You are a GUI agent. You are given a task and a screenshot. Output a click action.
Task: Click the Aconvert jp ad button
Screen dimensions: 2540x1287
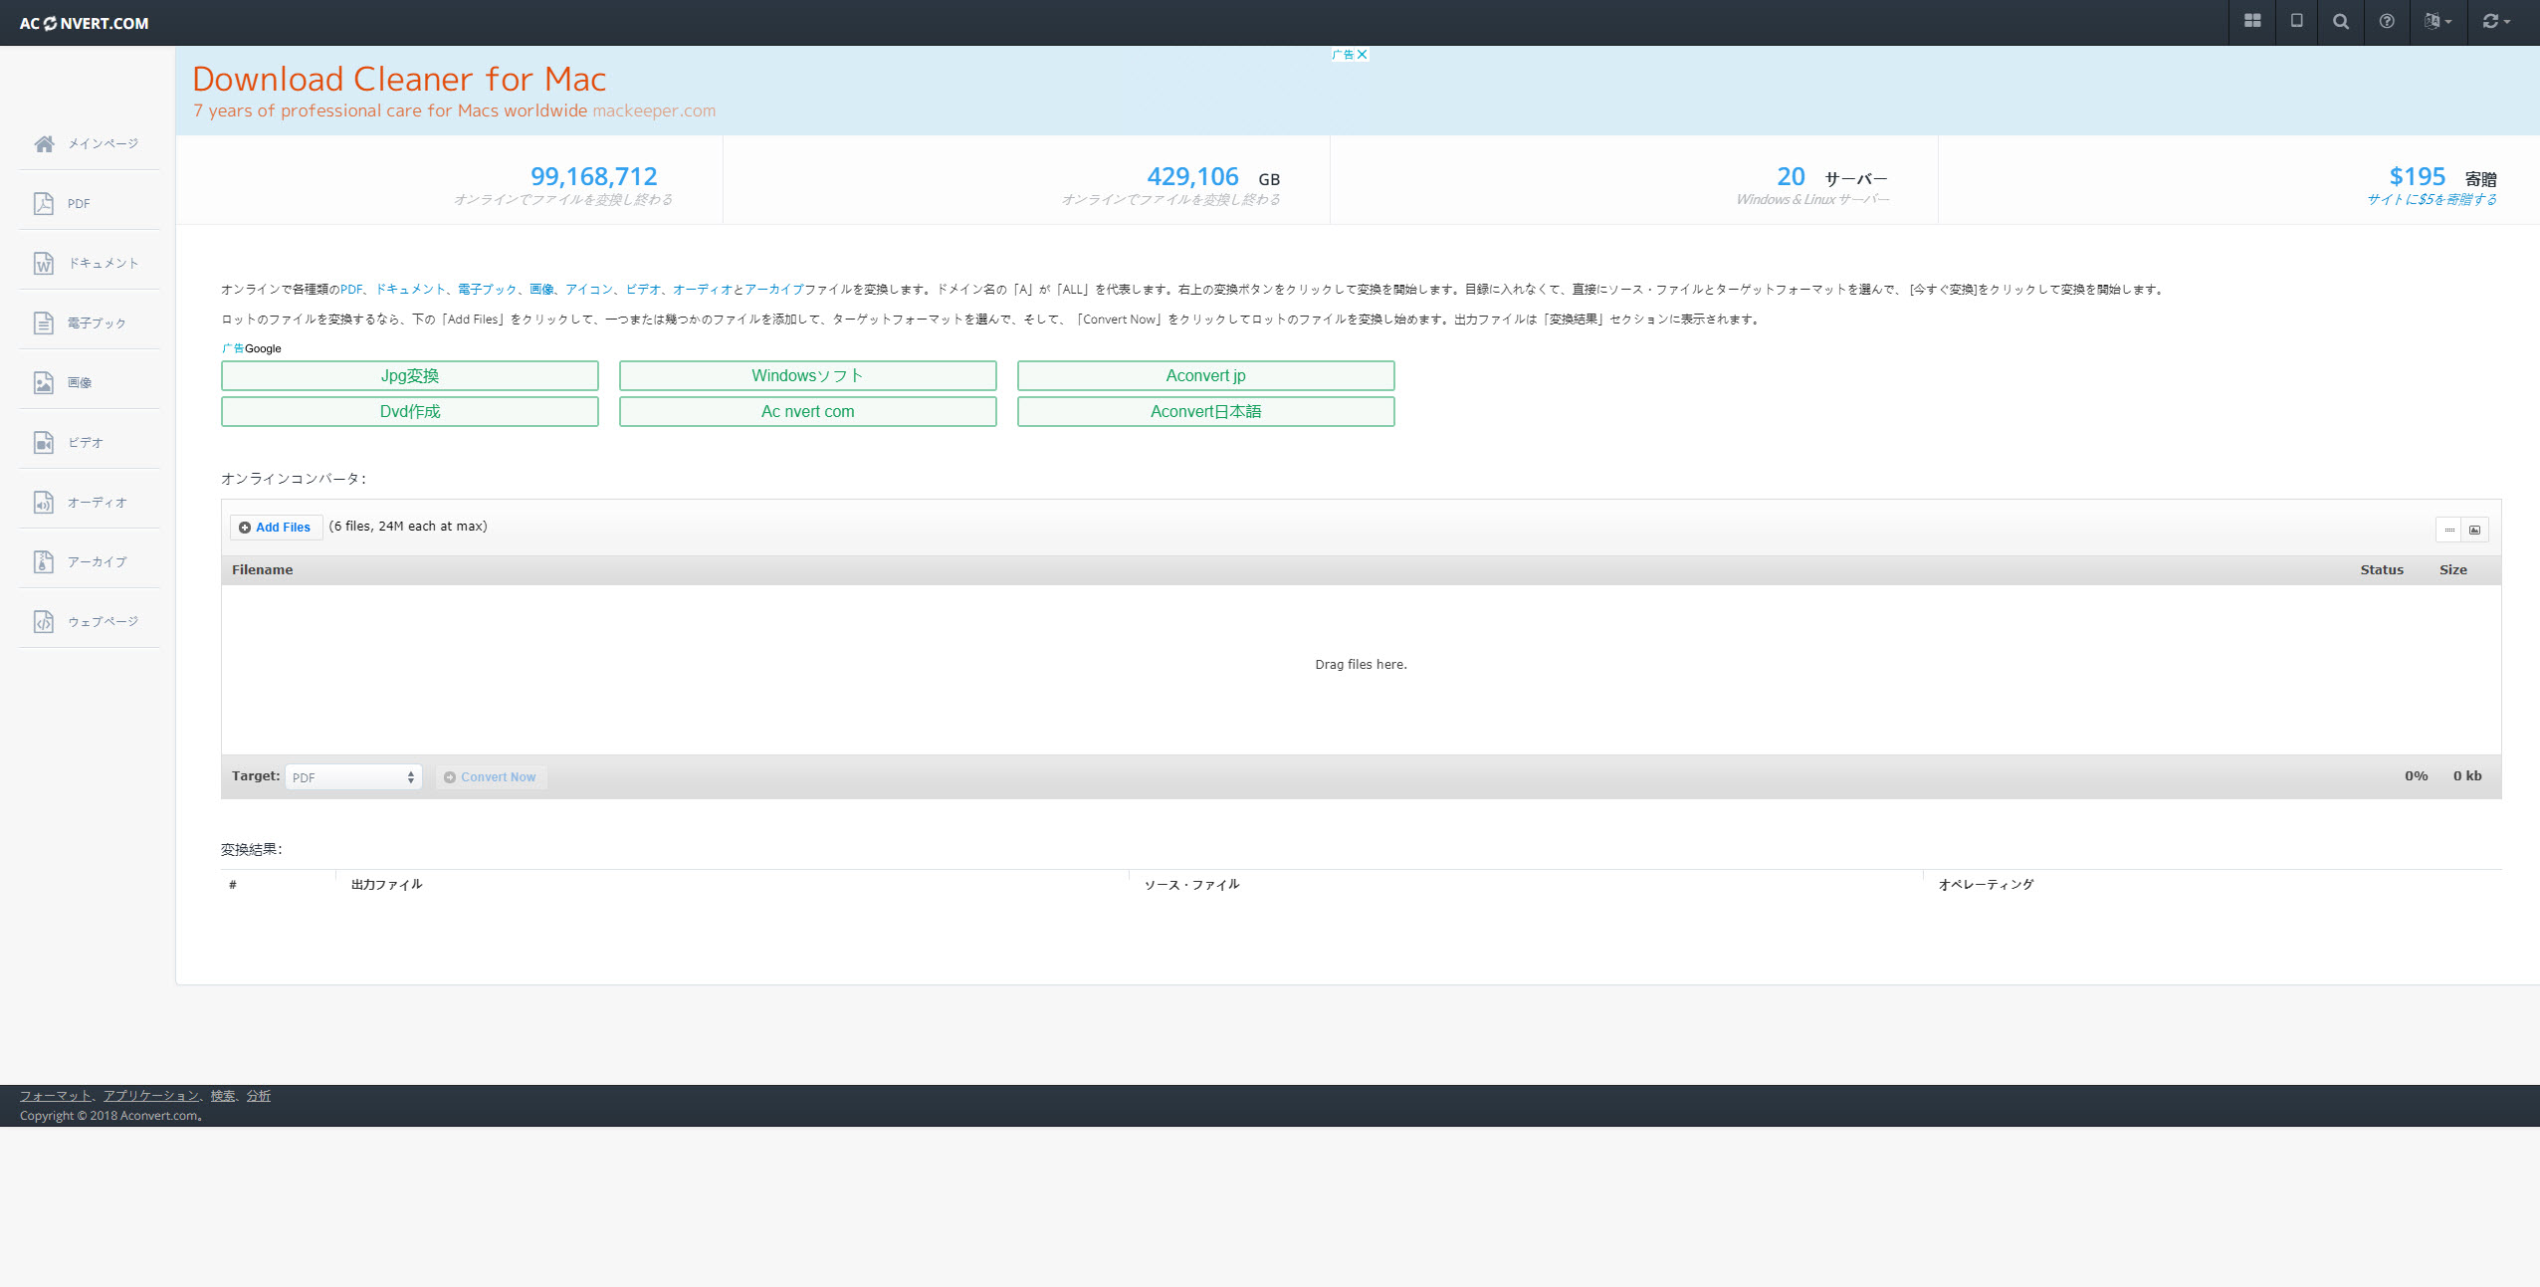1205,375
